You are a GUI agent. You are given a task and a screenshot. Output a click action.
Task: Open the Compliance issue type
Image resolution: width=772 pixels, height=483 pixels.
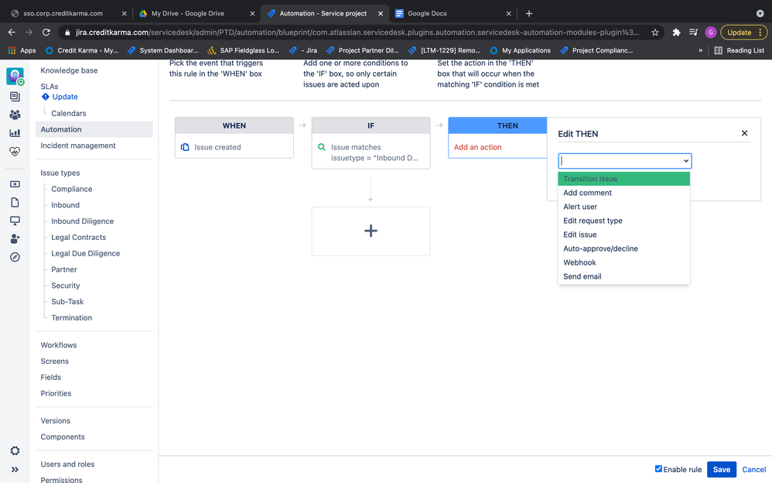click(71, 189)
